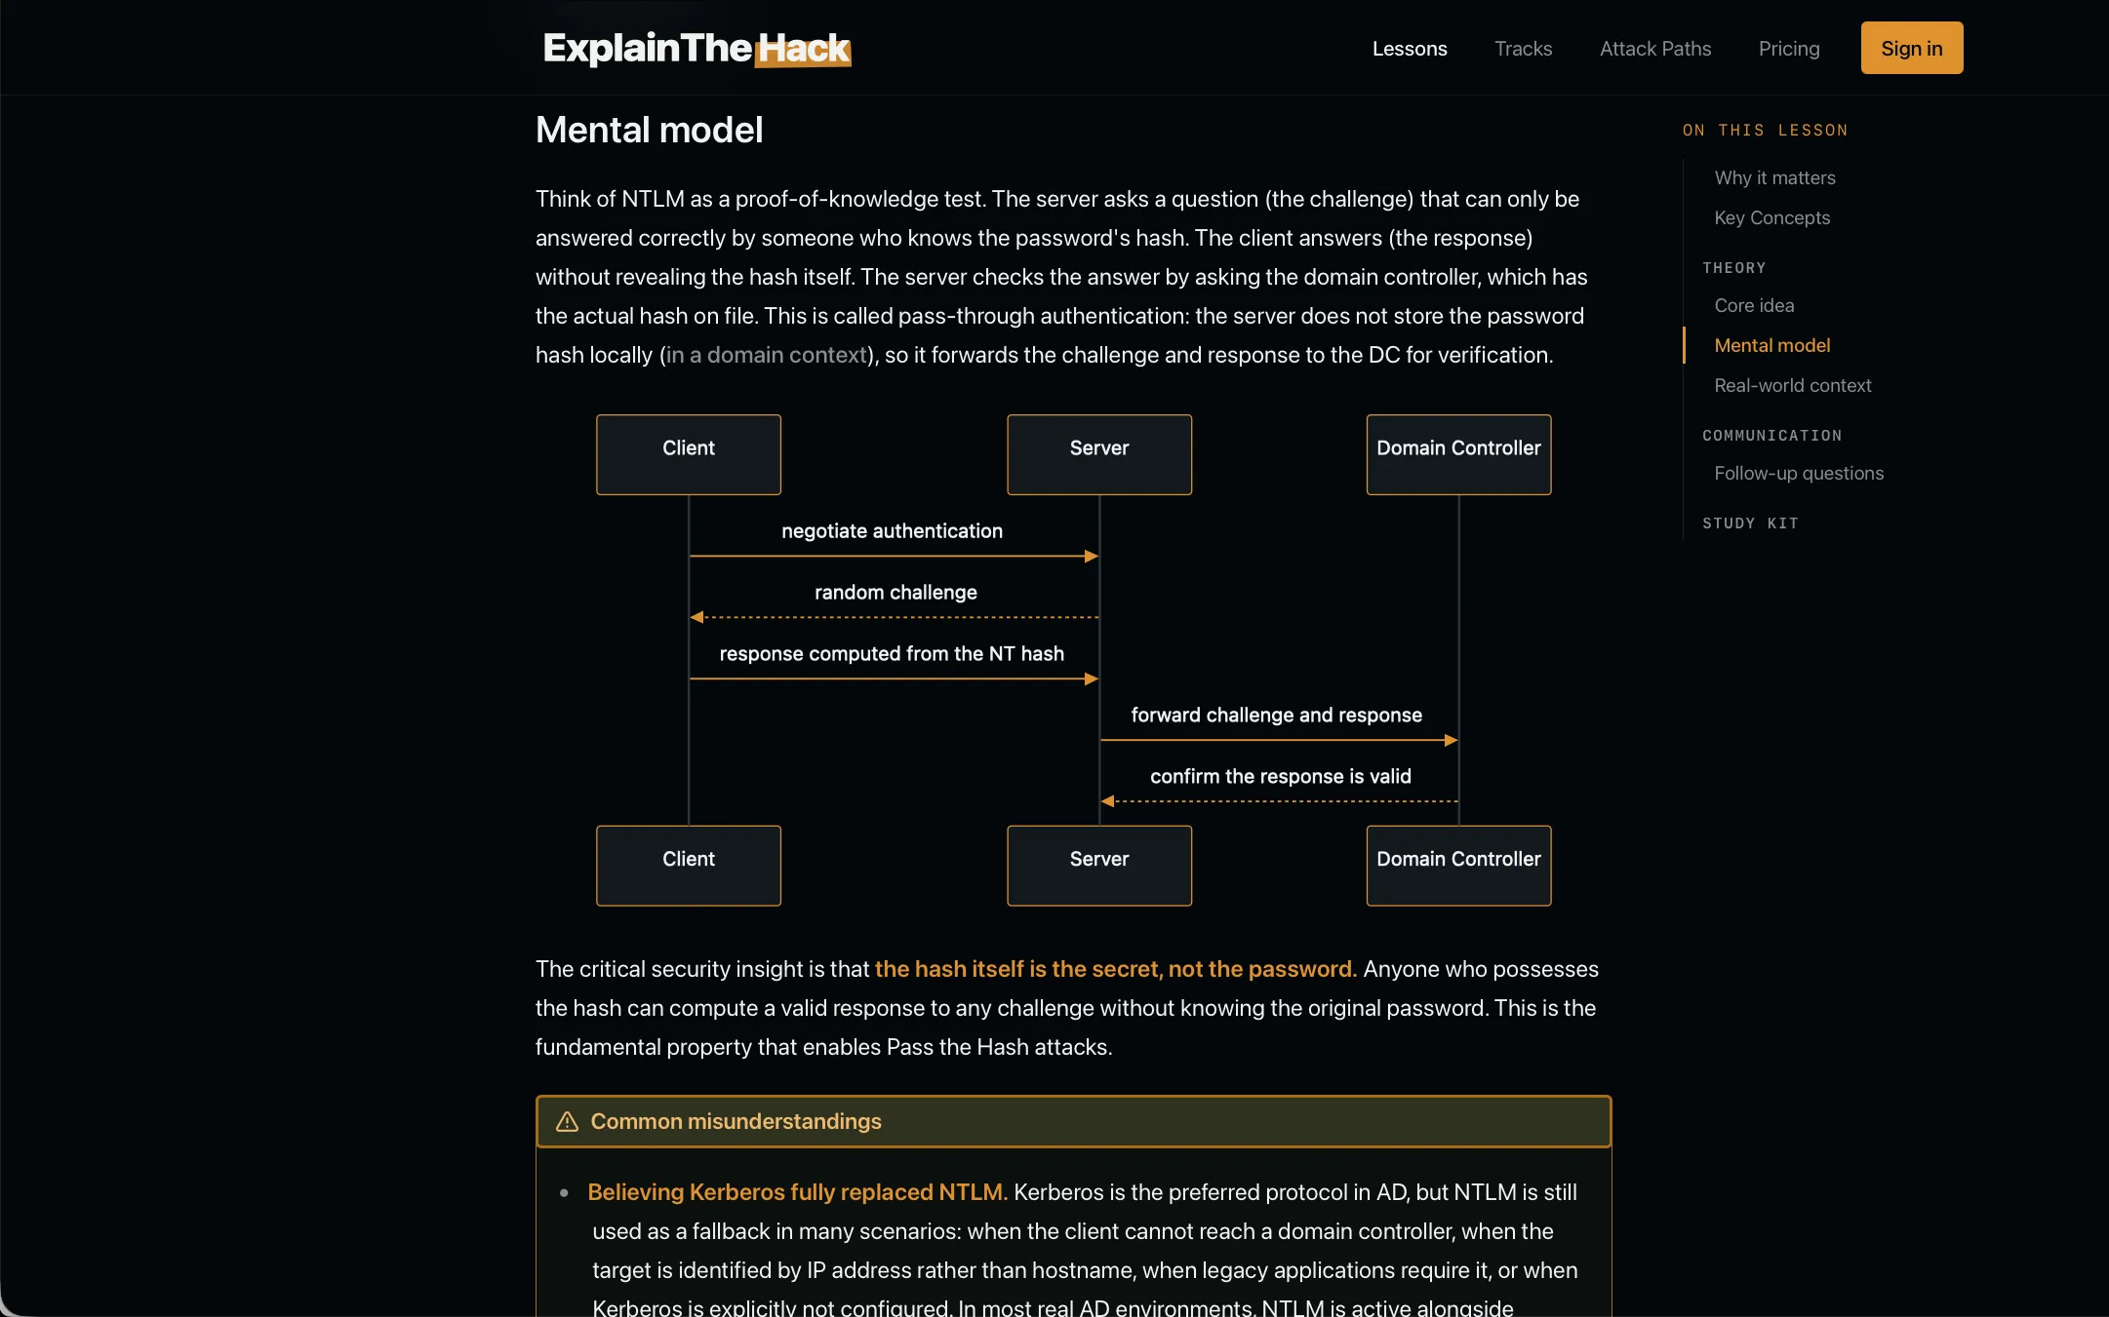This screenshot has width=2109, height=1317.
Task: Click the 'in a domain context' tooltip text
Action: (x=766, y=355)
